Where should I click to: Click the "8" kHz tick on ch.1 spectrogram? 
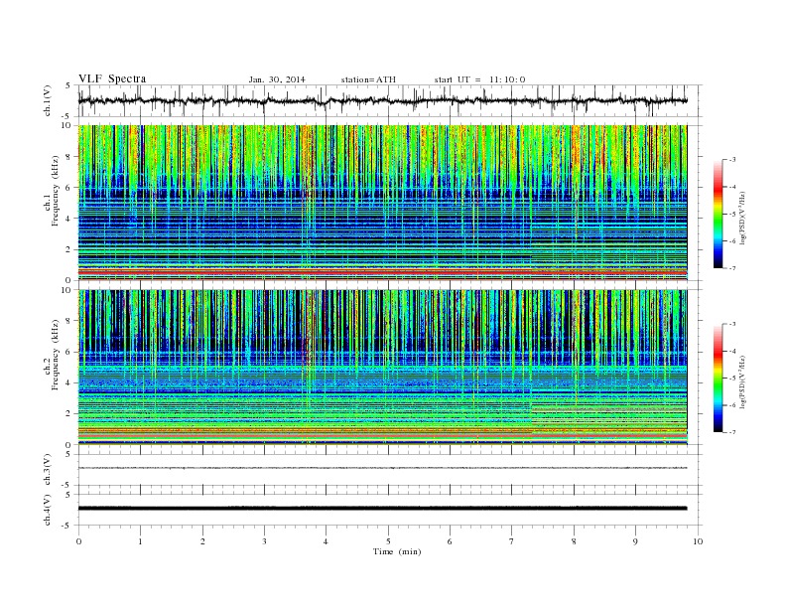[x=69, y=157]
